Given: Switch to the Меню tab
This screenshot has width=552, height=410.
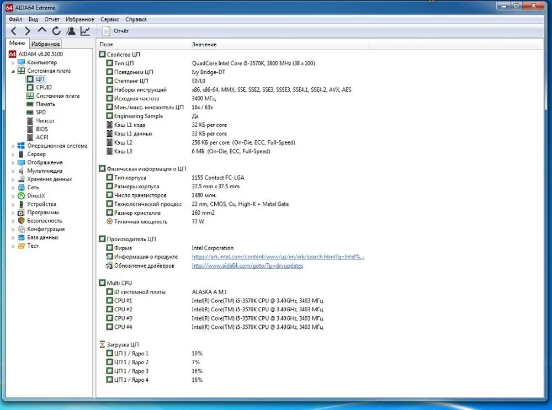Looking at the screenshot, I should pyautogui.click(x=17, y=43).
